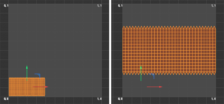Click the green vertical arrow in right view
Image resolution: width=224 pixels, height=104 pixels.
[x=141, y=73]
